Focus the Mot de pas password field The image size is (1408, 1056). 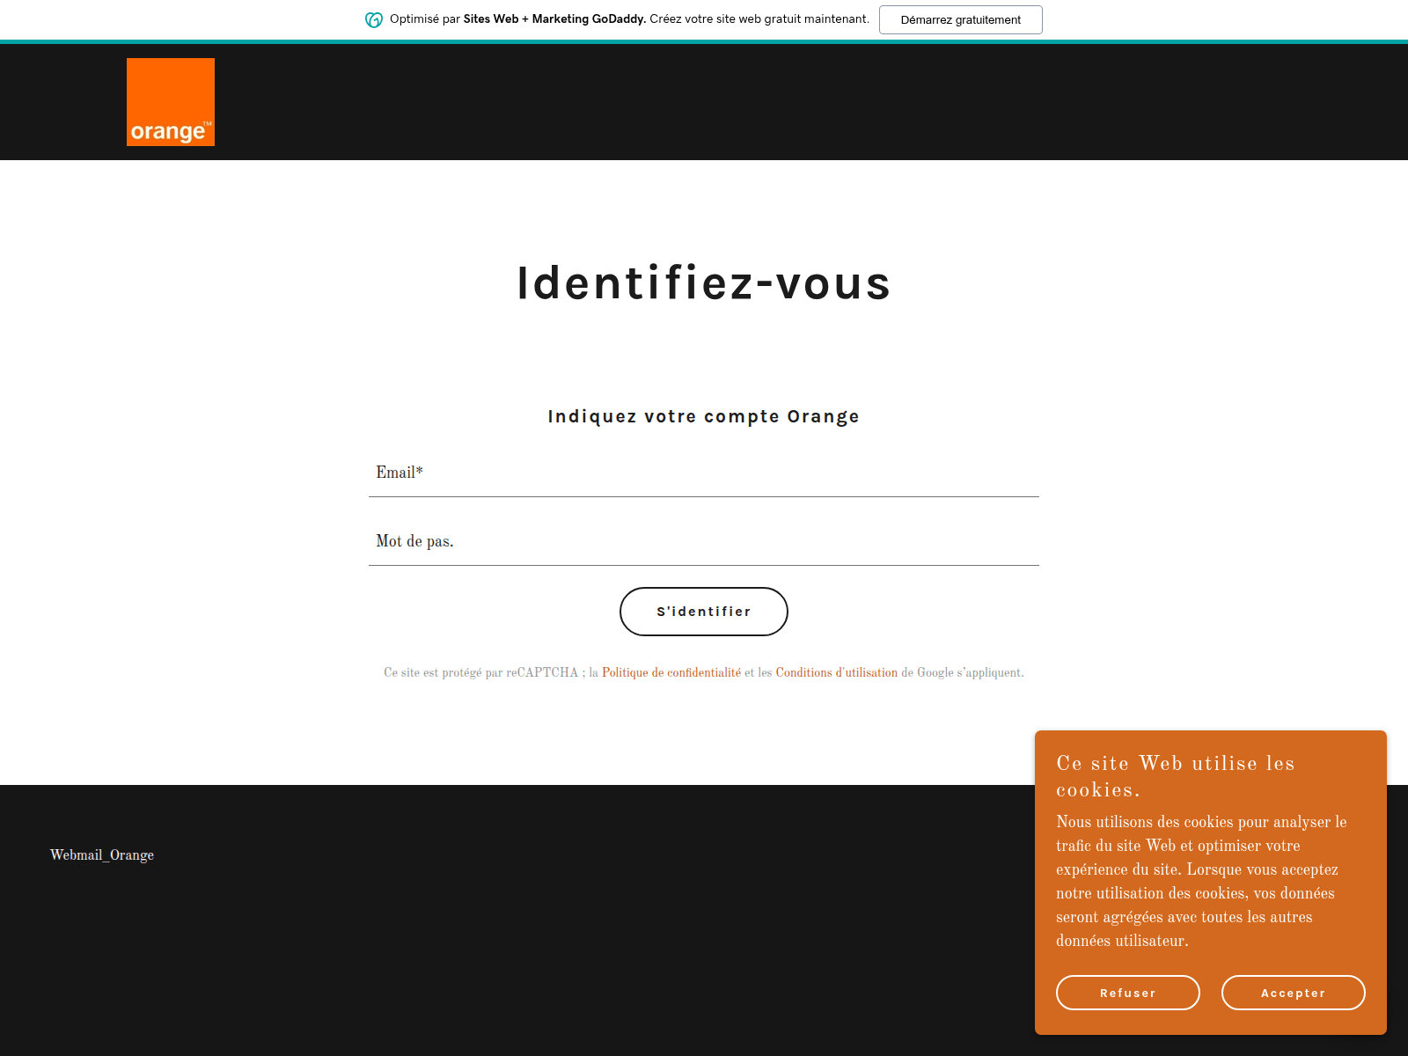point(704,542)
